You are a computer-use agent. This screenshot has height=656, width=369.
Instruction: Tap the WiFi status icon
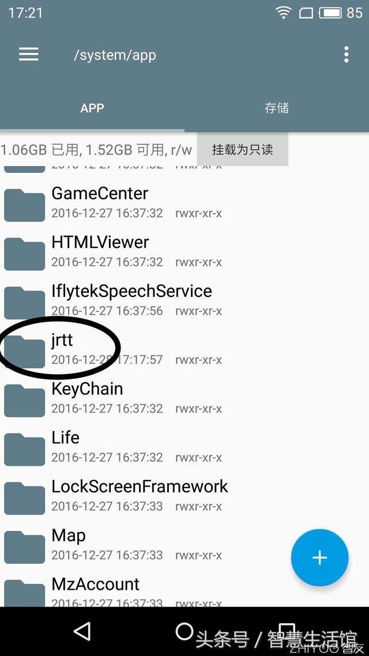[x=283, y=13]
